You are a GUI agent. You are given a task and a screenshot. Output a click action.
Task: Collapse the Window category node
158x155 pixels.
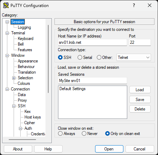click(x=7, y=55)
